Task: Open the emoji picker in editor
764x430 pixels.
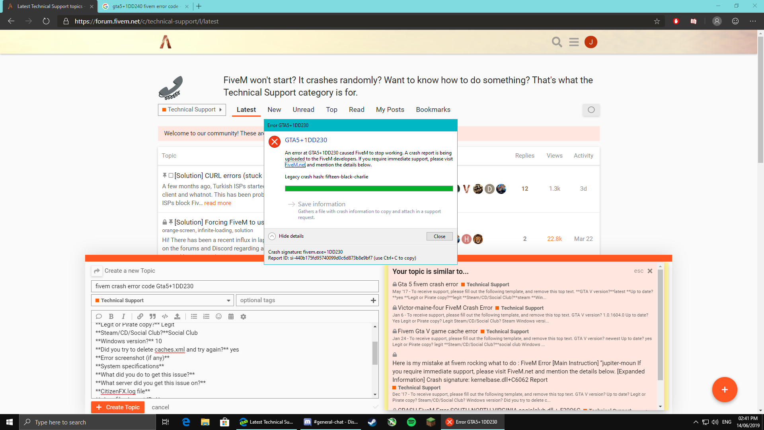Action: [218, 317]
